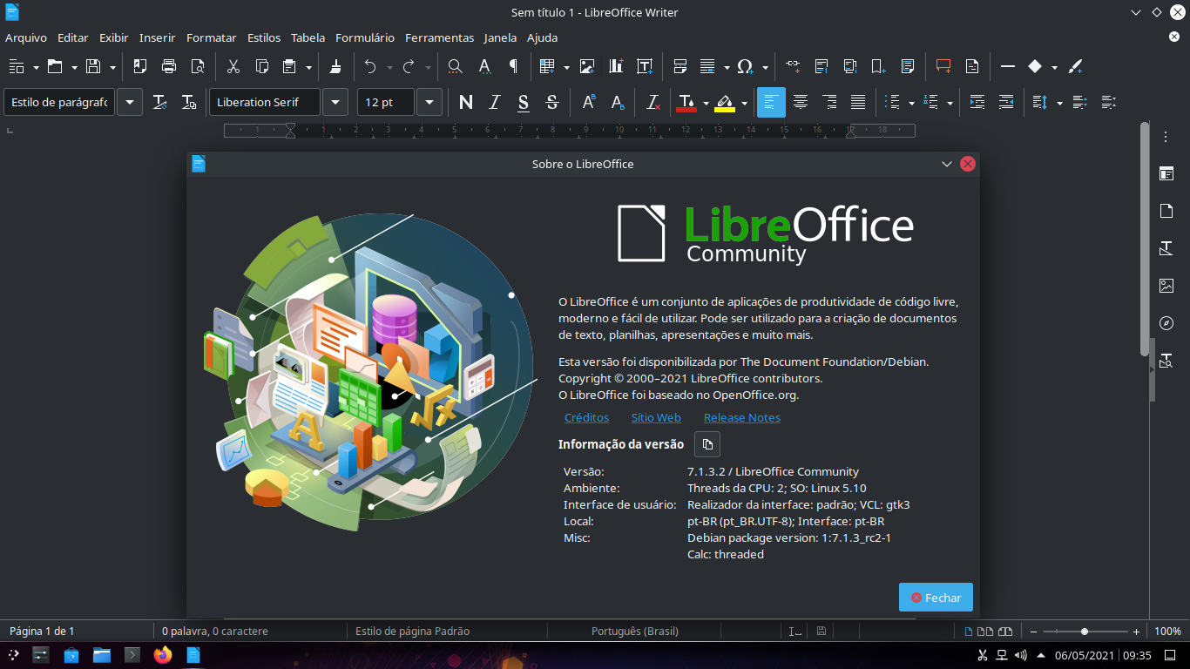
Task: Click the Spelling check icon
Action: 484,66
